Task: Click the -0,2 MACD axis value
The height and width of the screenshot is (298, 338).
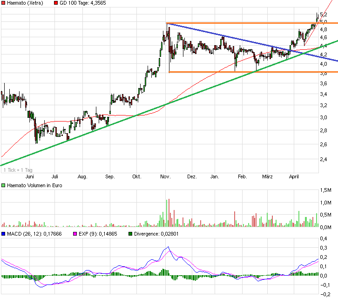Action: pyautogui.click(x=325, y=294)
